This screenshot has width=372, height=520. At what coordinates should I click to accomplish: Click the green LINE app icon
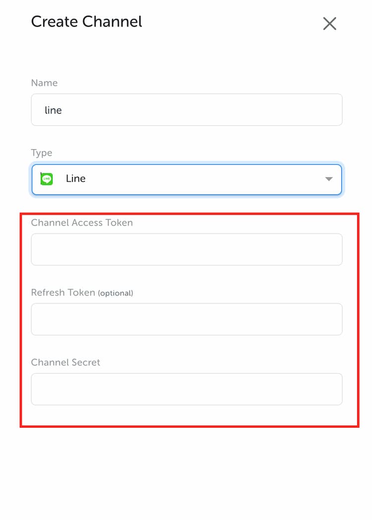[47, 179]
